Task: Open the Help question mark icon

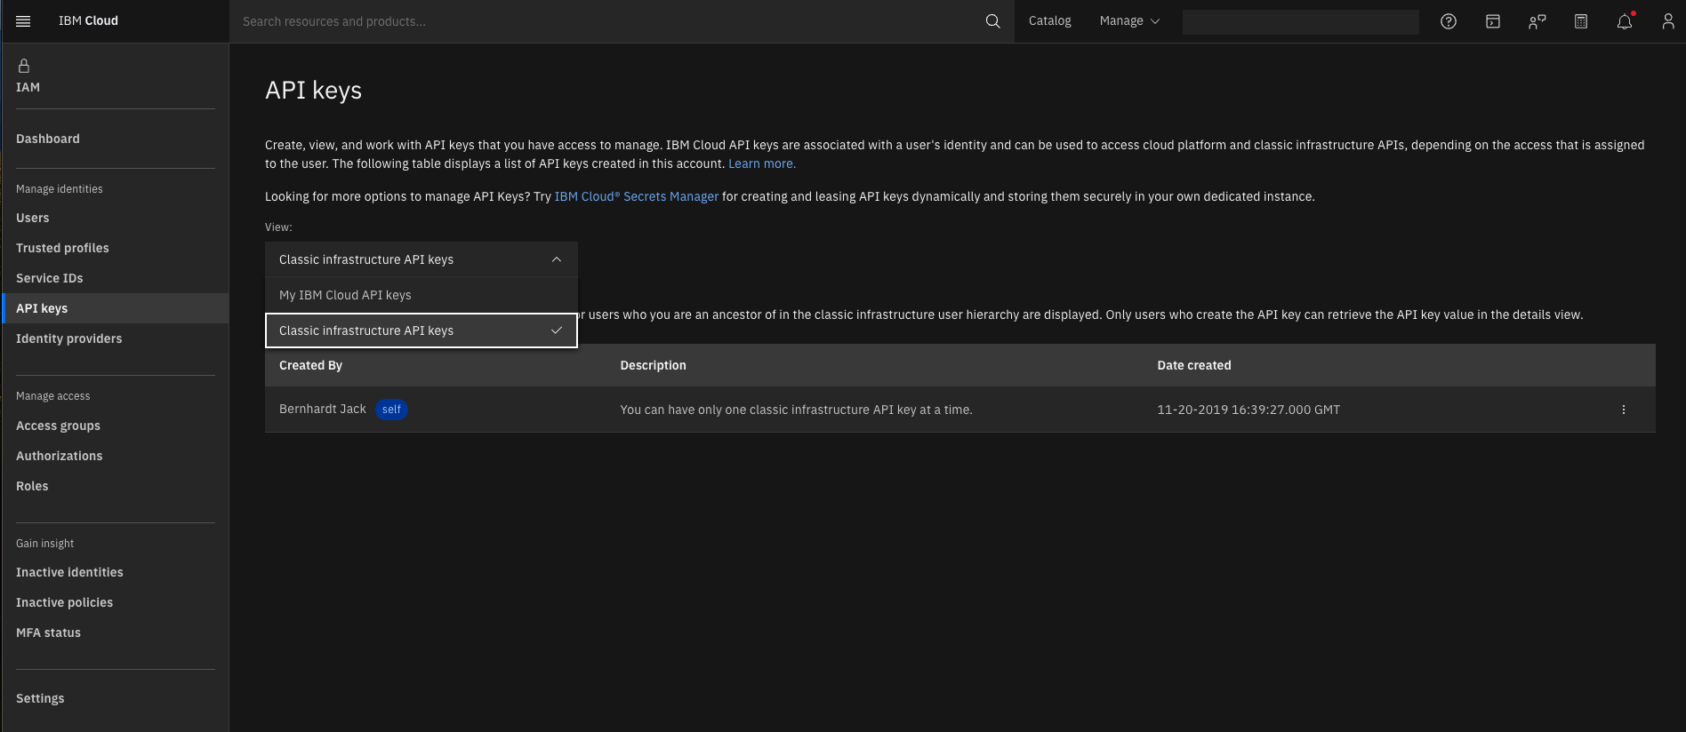Action: point(1449,21)
